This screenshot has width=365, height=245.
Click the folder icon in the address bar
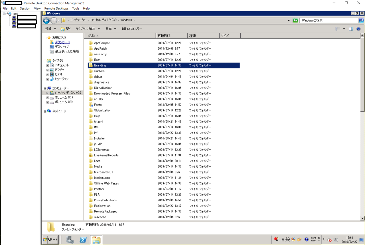(64, 20)
